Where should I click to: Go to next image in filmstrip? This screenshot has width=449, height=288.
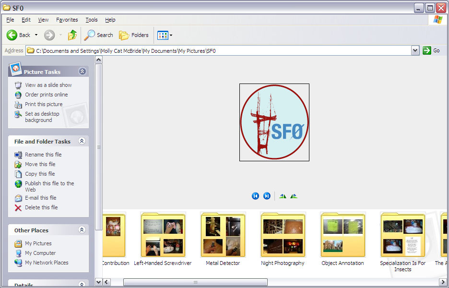[x=267, y=196]
